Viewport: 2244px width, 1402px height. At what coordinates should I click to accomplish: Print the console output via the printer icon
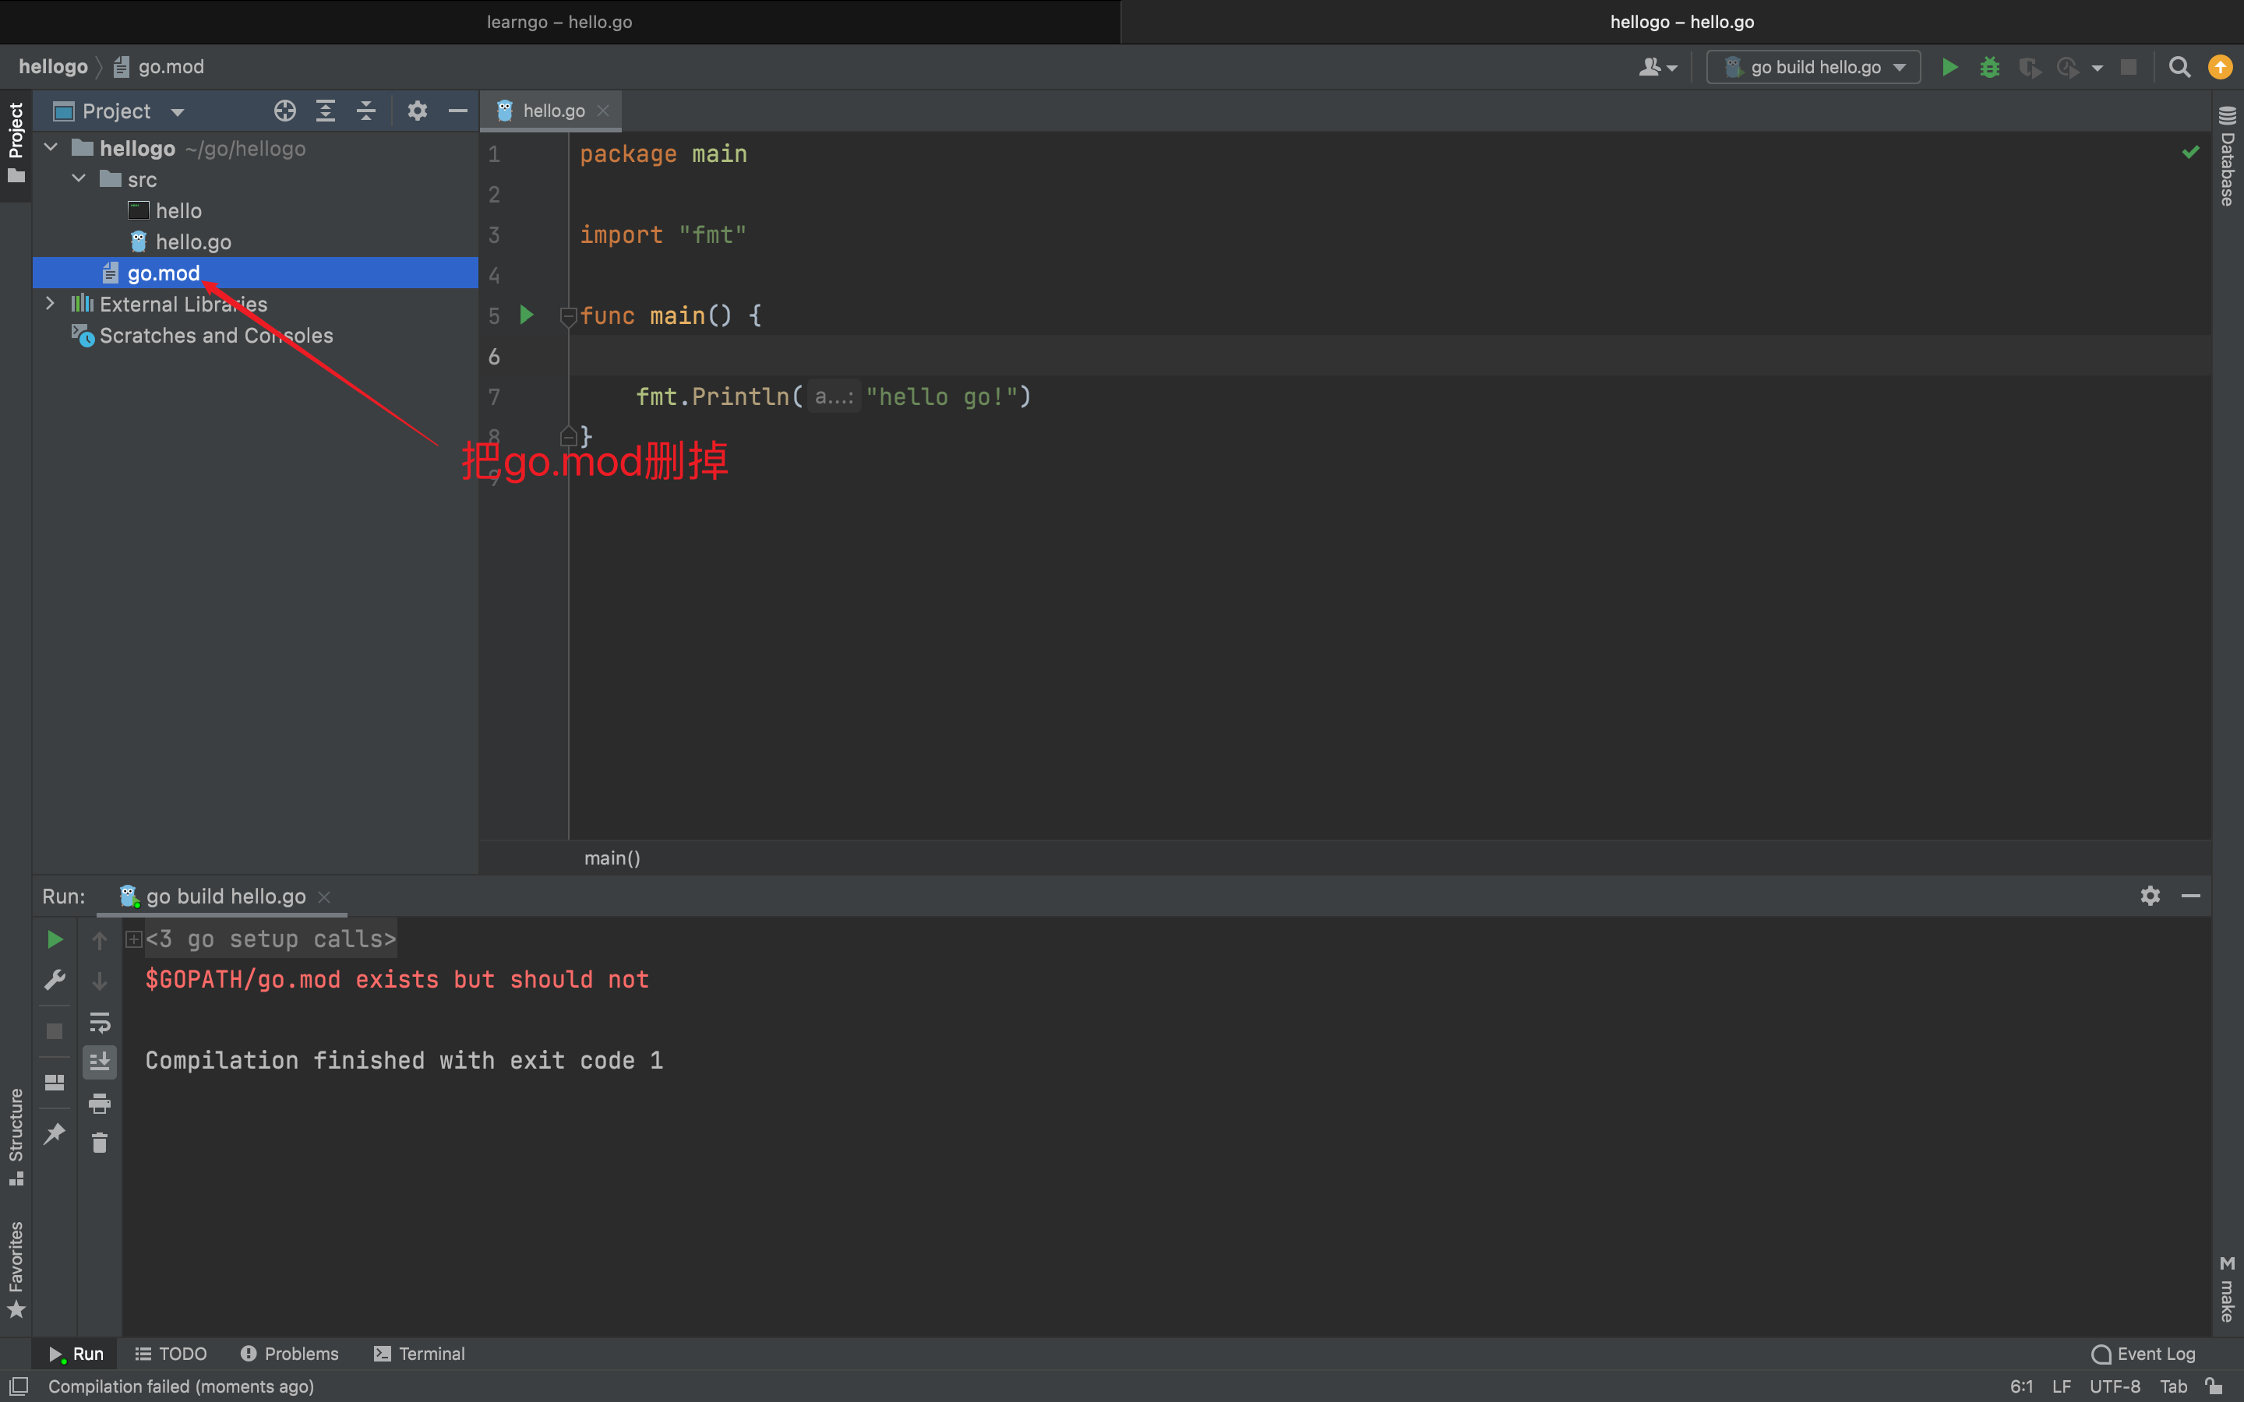click(99, 1104)
